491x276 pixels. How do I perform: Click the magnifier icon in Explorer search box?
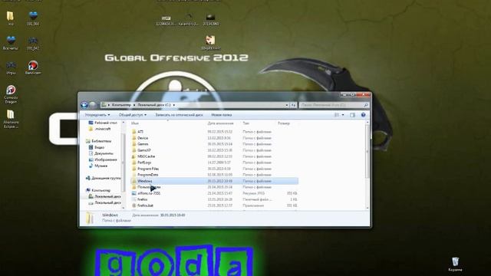[365, 105]
